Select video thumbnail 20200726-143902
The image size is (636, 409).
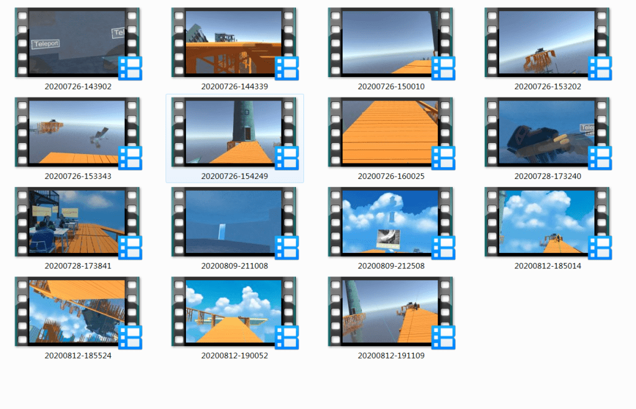tap(78, 43)
